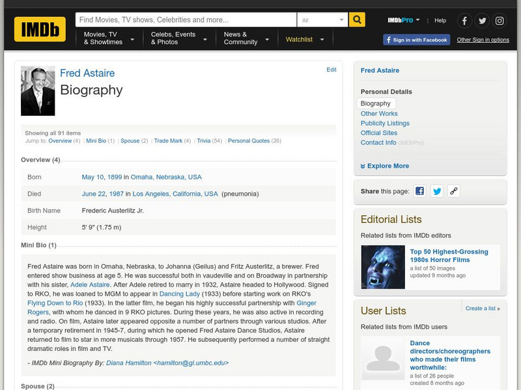Open Official Sites in sidebar

pos(379,133)
